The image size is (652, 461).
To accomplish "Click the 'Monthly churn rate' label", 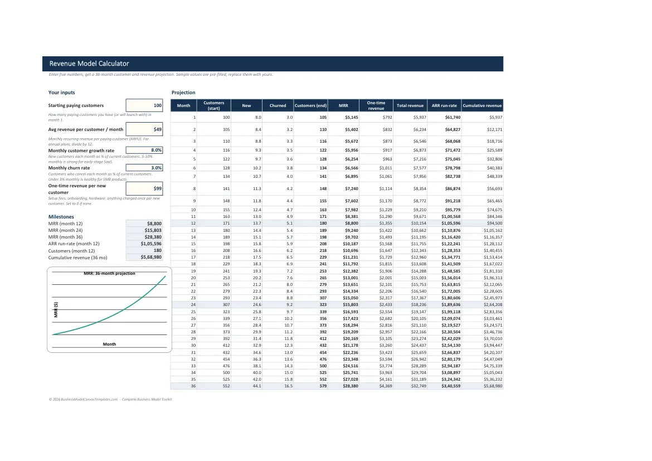I will coord(69,168).
